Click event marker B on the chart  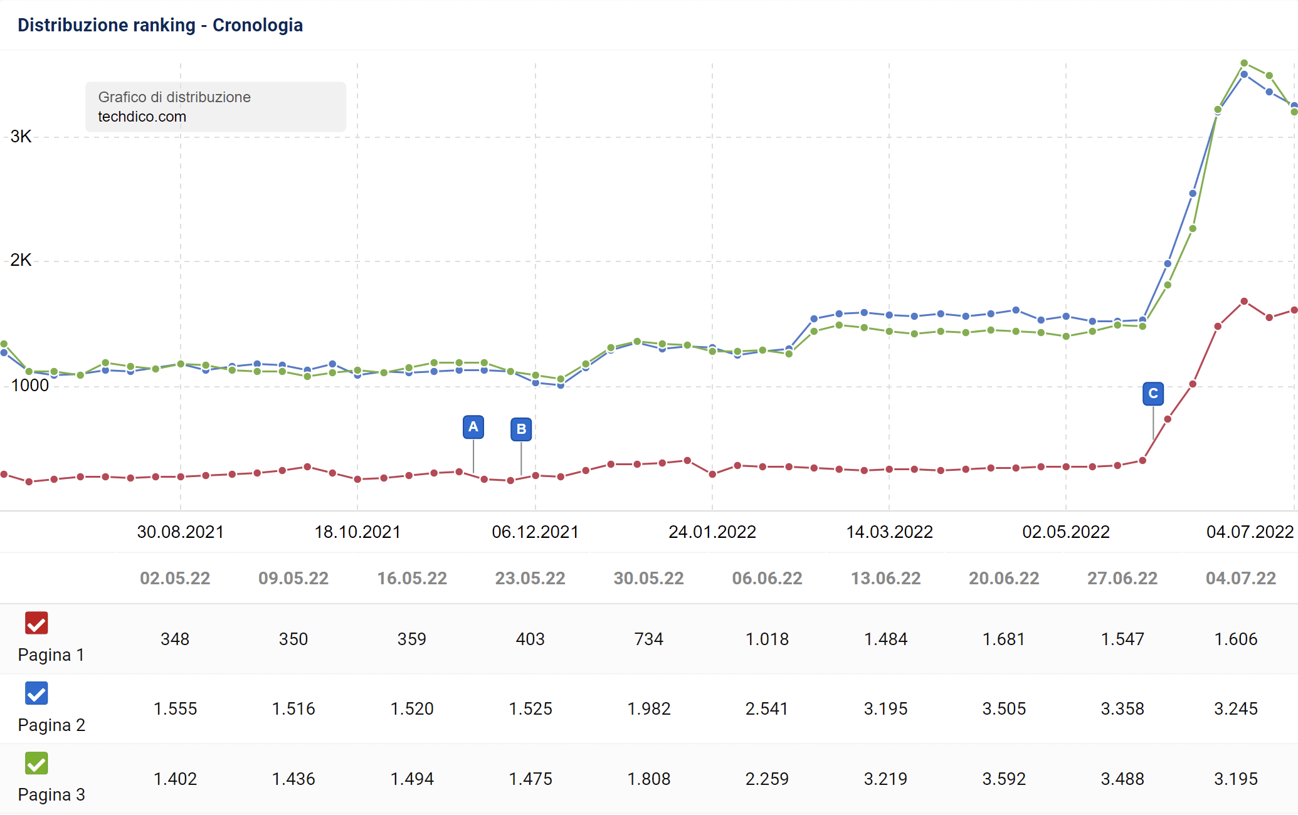[521, 429]
